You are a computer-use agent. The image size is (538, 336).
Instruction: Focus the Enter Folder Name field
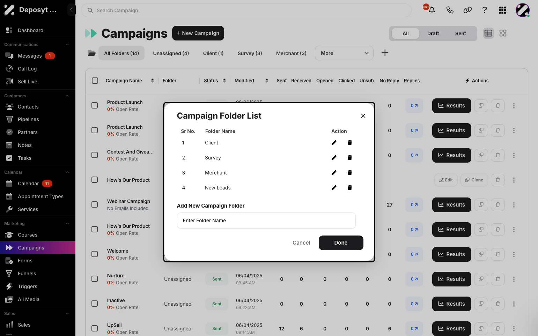(266, 221)
